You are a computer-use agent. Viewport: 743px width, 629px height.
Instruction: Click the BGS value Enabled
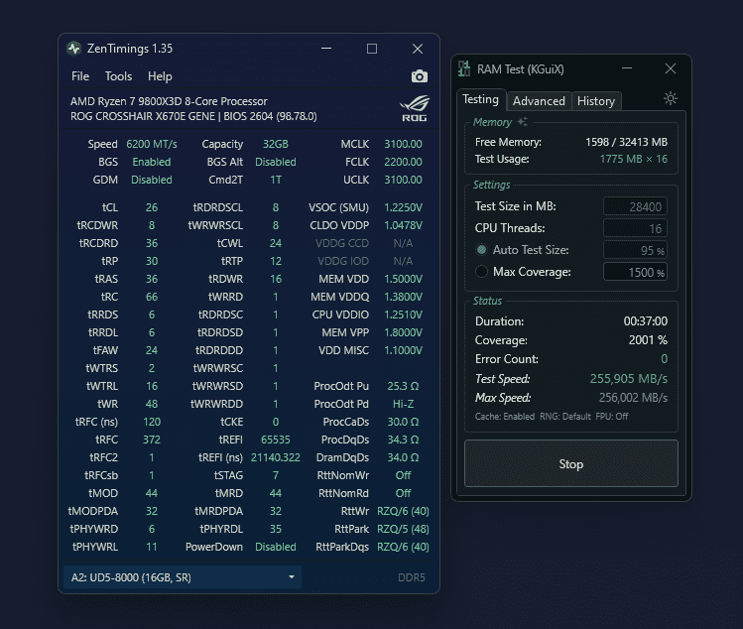[x=152, y=162]
